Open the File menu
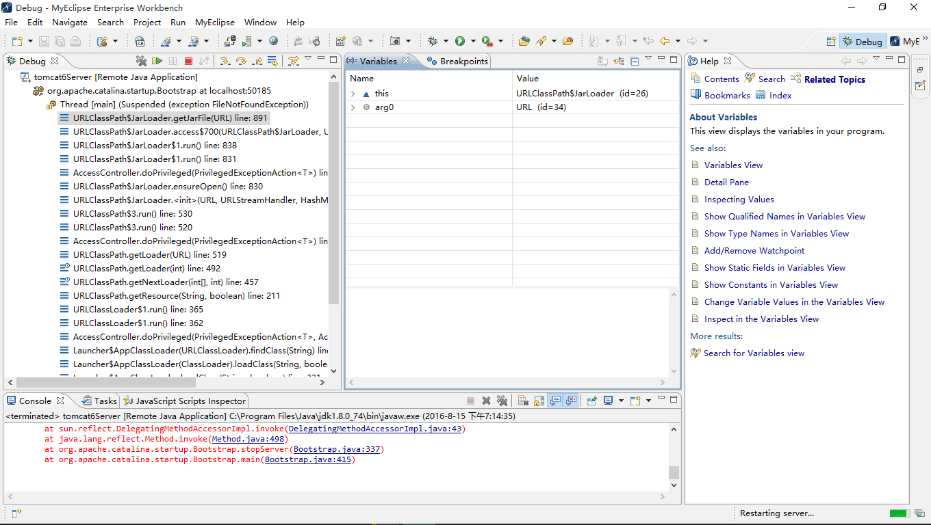Screen dimensions: 931x525 coord(11,22)
